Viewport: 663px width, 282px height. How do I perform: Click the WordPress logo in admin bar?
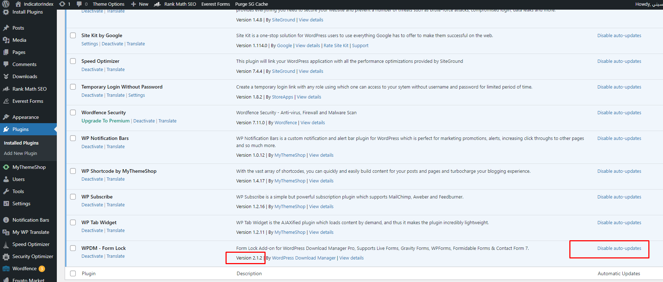pyautogui.click(x=6, y=4)
